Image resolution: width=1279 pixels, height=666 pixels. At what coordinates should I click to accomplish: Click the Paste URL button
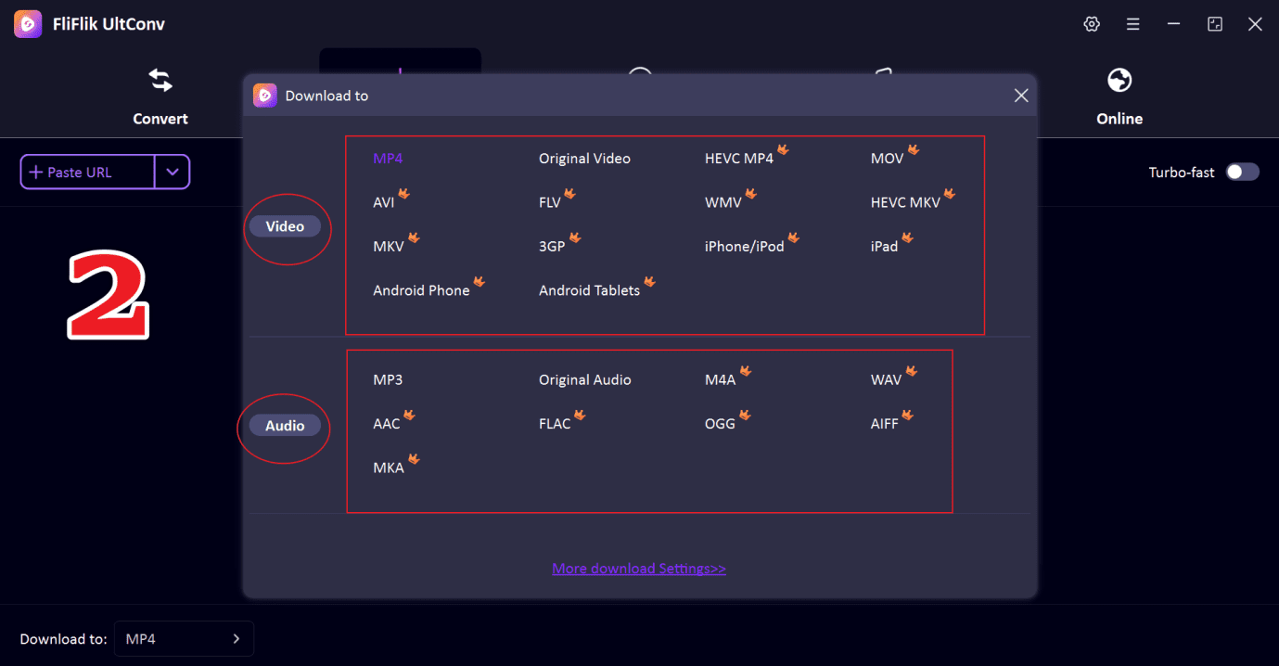pyautogui.click(x=87, y=172)
